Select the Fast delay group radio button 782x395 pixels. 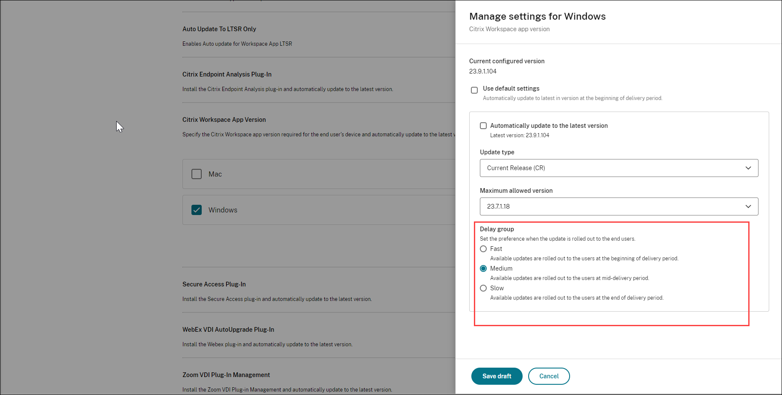tap(483, 249)
